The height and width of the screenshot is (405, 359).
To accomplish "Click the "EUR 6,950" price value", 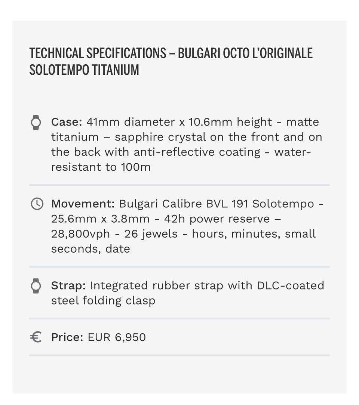I will [117, 337].
